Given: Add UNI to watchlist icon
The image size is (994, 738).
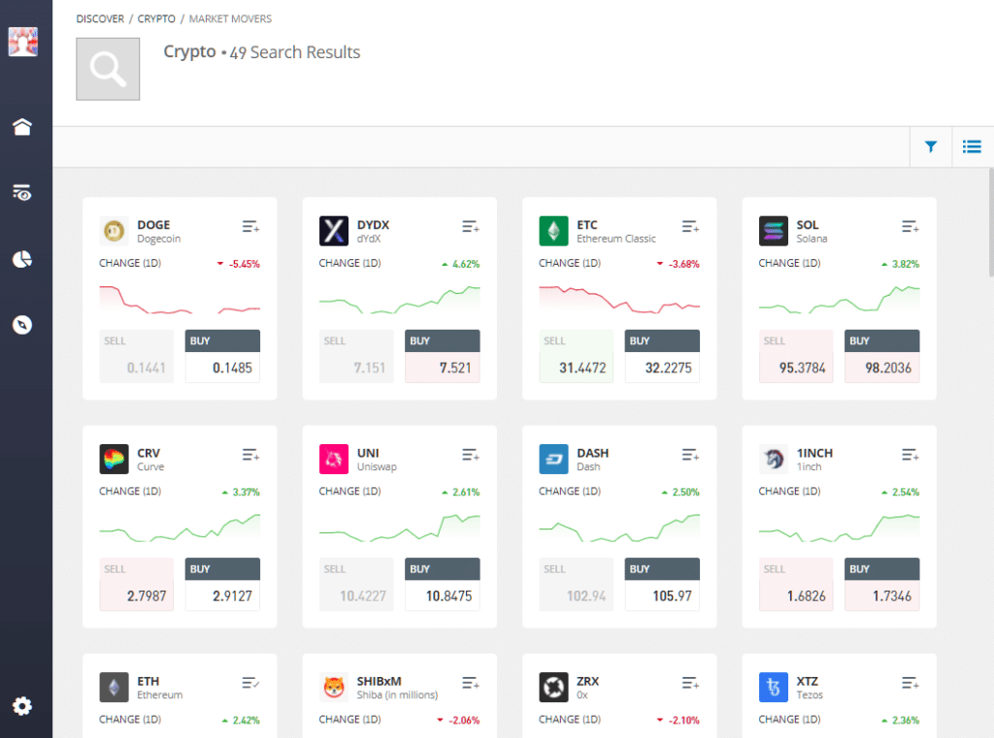Looking at the screenshot, I should [x=471, y=455].
